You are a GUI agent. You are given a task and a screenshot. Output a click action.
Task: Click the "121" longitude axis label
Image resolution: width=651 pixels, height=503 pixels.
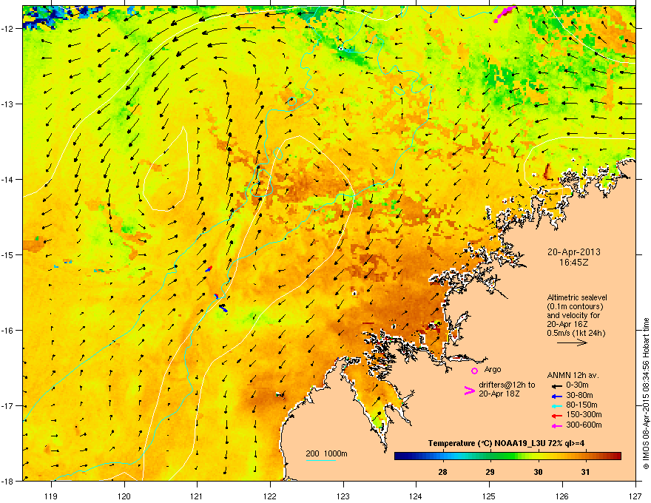(198, 496)
